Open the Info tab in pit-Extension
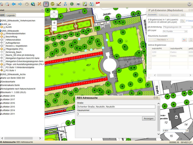The height and width of the screenshot is (145, 193). [x=183, y=15]
